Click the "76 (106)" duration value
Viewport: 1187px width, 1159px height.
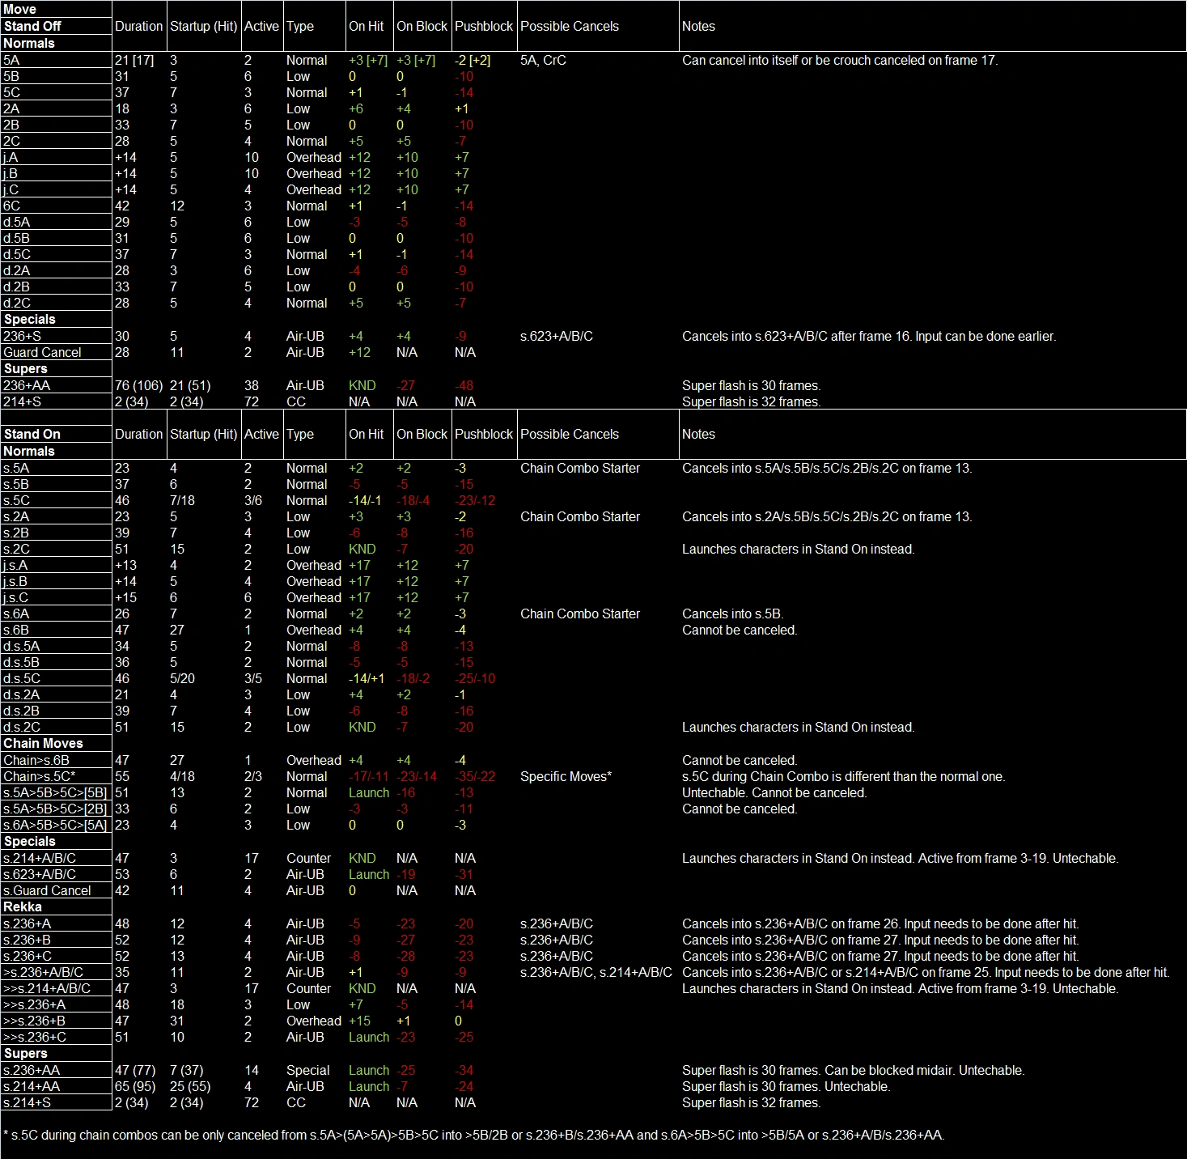tap(139, 385)
